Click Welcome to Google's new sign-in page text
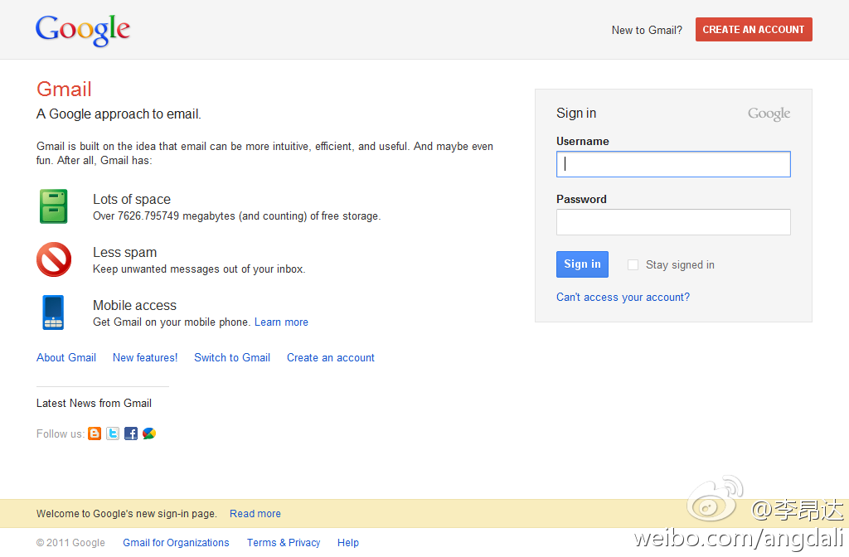849x557 pixels. click(126, 514)
